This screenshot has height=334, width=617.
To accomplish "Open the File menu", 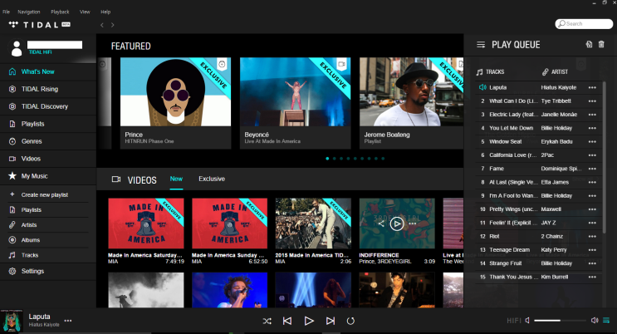I will point(7,12).
